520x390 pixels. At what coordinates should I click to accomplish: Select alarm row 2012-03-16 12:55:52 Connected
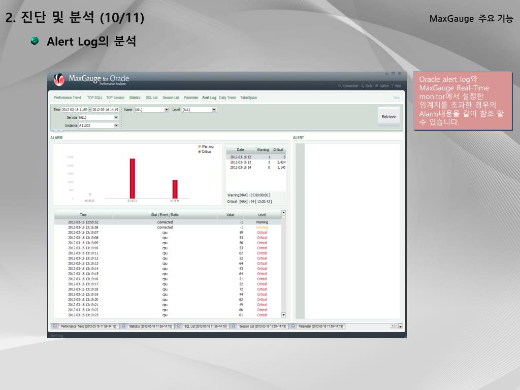pyautogui.click(x=168, y=222)
